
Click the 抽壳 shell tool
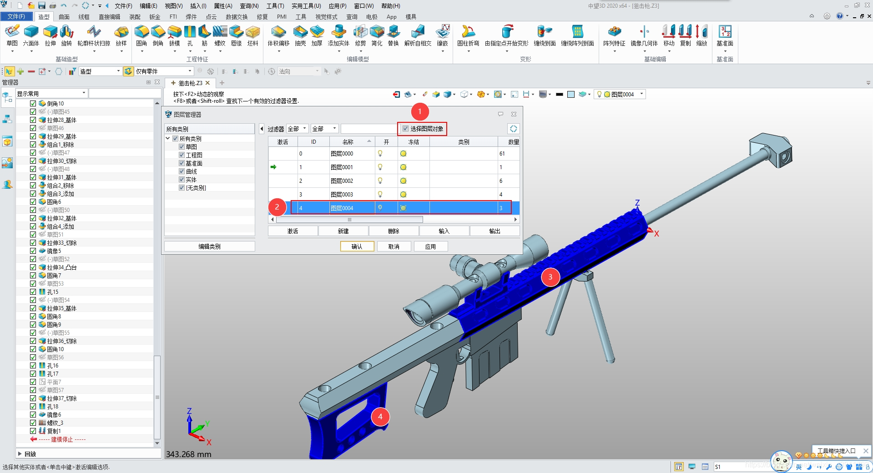pos(300,35)
